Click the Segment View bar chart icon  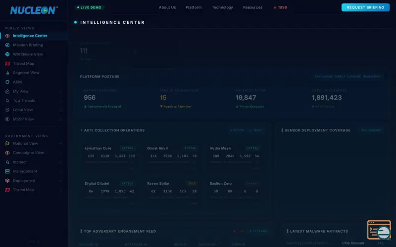(x=7, y=73)
